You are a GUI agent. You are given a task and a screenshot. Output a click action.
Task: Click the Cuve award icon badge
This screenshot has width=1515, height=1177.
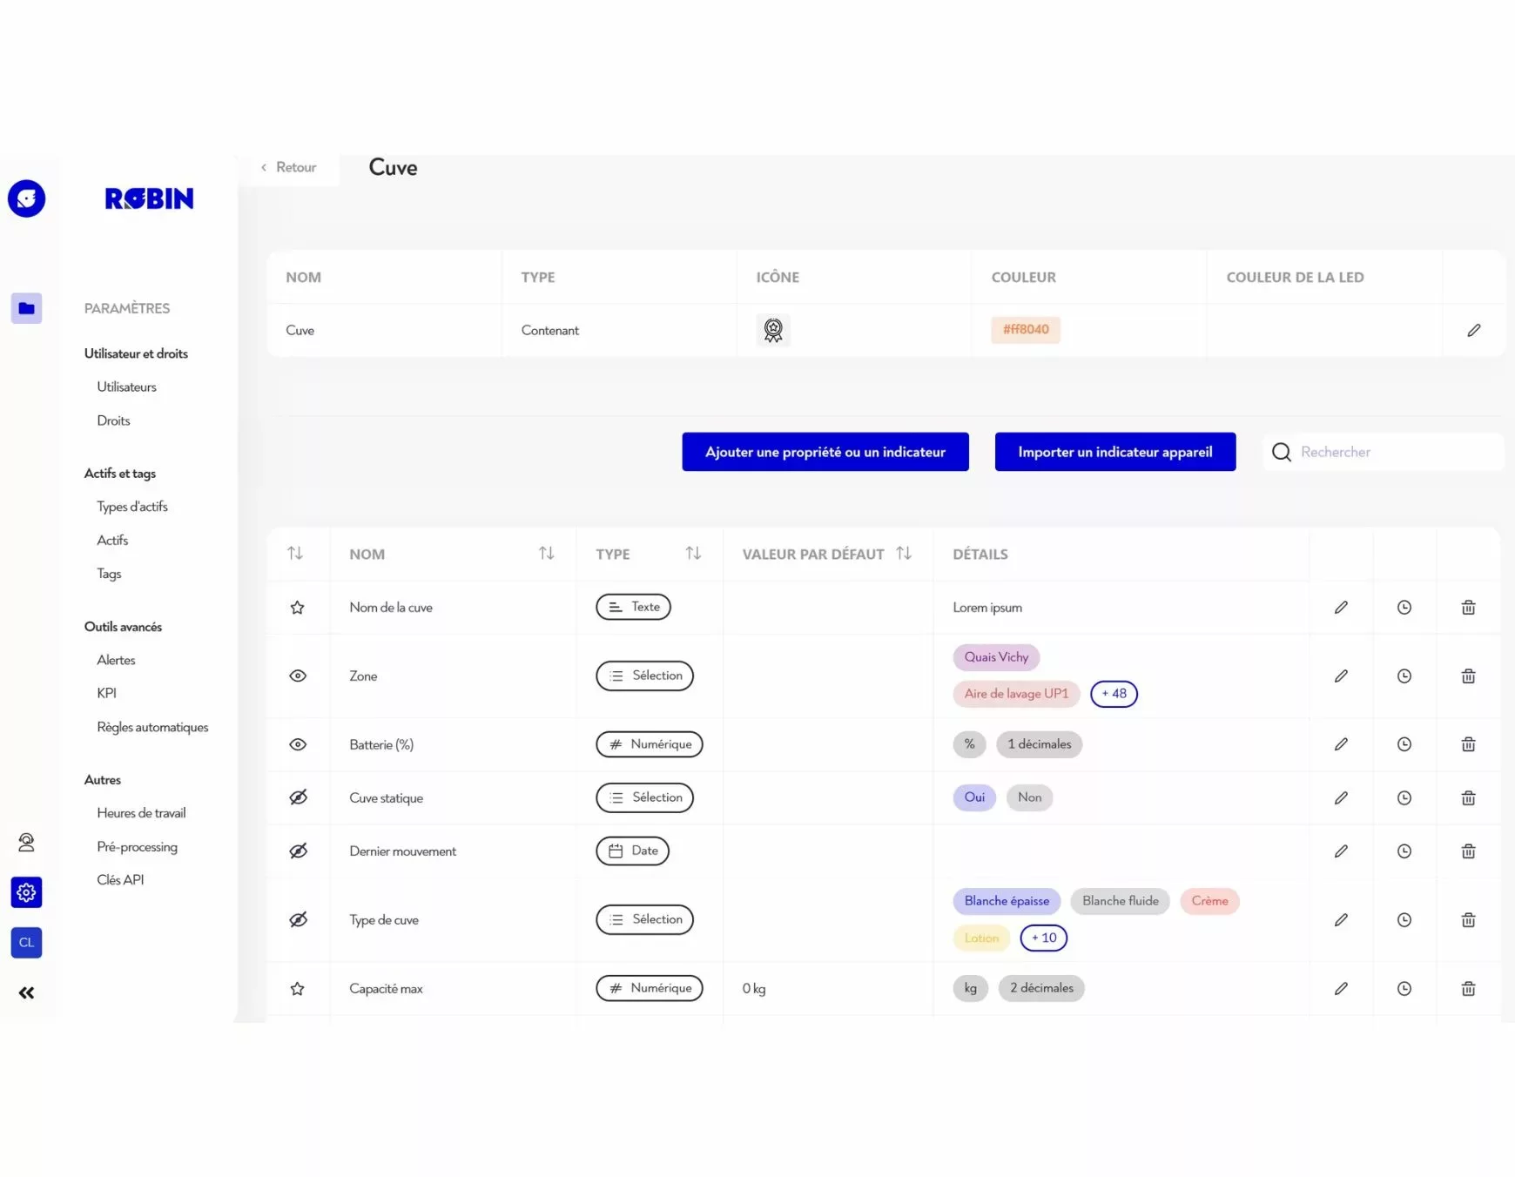pyautogui.click(x=772, y=330)
